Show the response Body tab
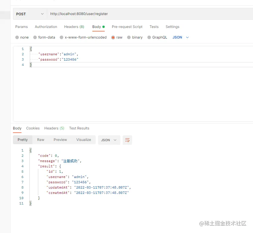Image resolution: width=253 pixels, height=233 pixels. coord(17,128)
